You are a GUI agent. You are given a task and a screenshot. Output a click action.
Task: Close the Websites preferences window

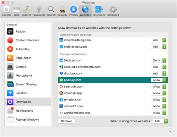coord(3,3)
